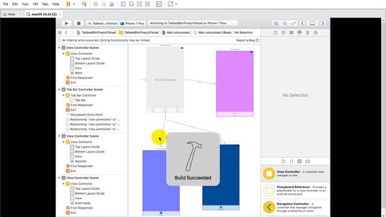The height and width of the screenshot is (217, 386).
Task: Go back in the jump bar
Action: 66,33
